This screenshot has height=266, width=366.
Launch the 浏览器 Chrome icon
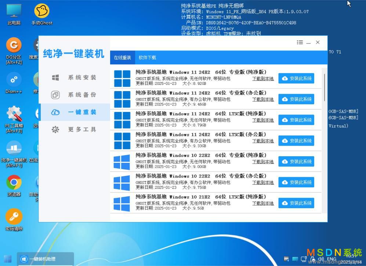pos(14,186)
